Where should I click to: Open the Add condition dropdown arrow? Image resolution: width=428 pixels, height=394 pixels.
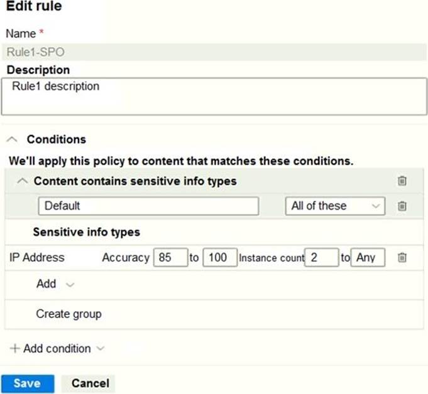pos(100,349)
